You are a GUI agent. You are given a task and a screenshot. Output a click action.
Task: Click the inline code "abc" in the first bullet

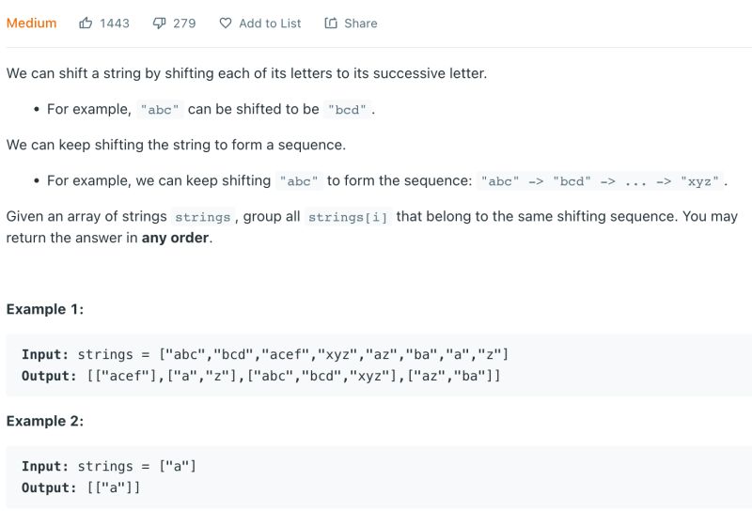[x=160, y=110]
